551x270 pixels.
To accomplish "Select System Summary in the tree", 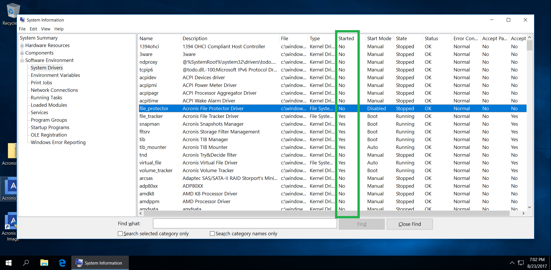I will click(x=39, y=38).
